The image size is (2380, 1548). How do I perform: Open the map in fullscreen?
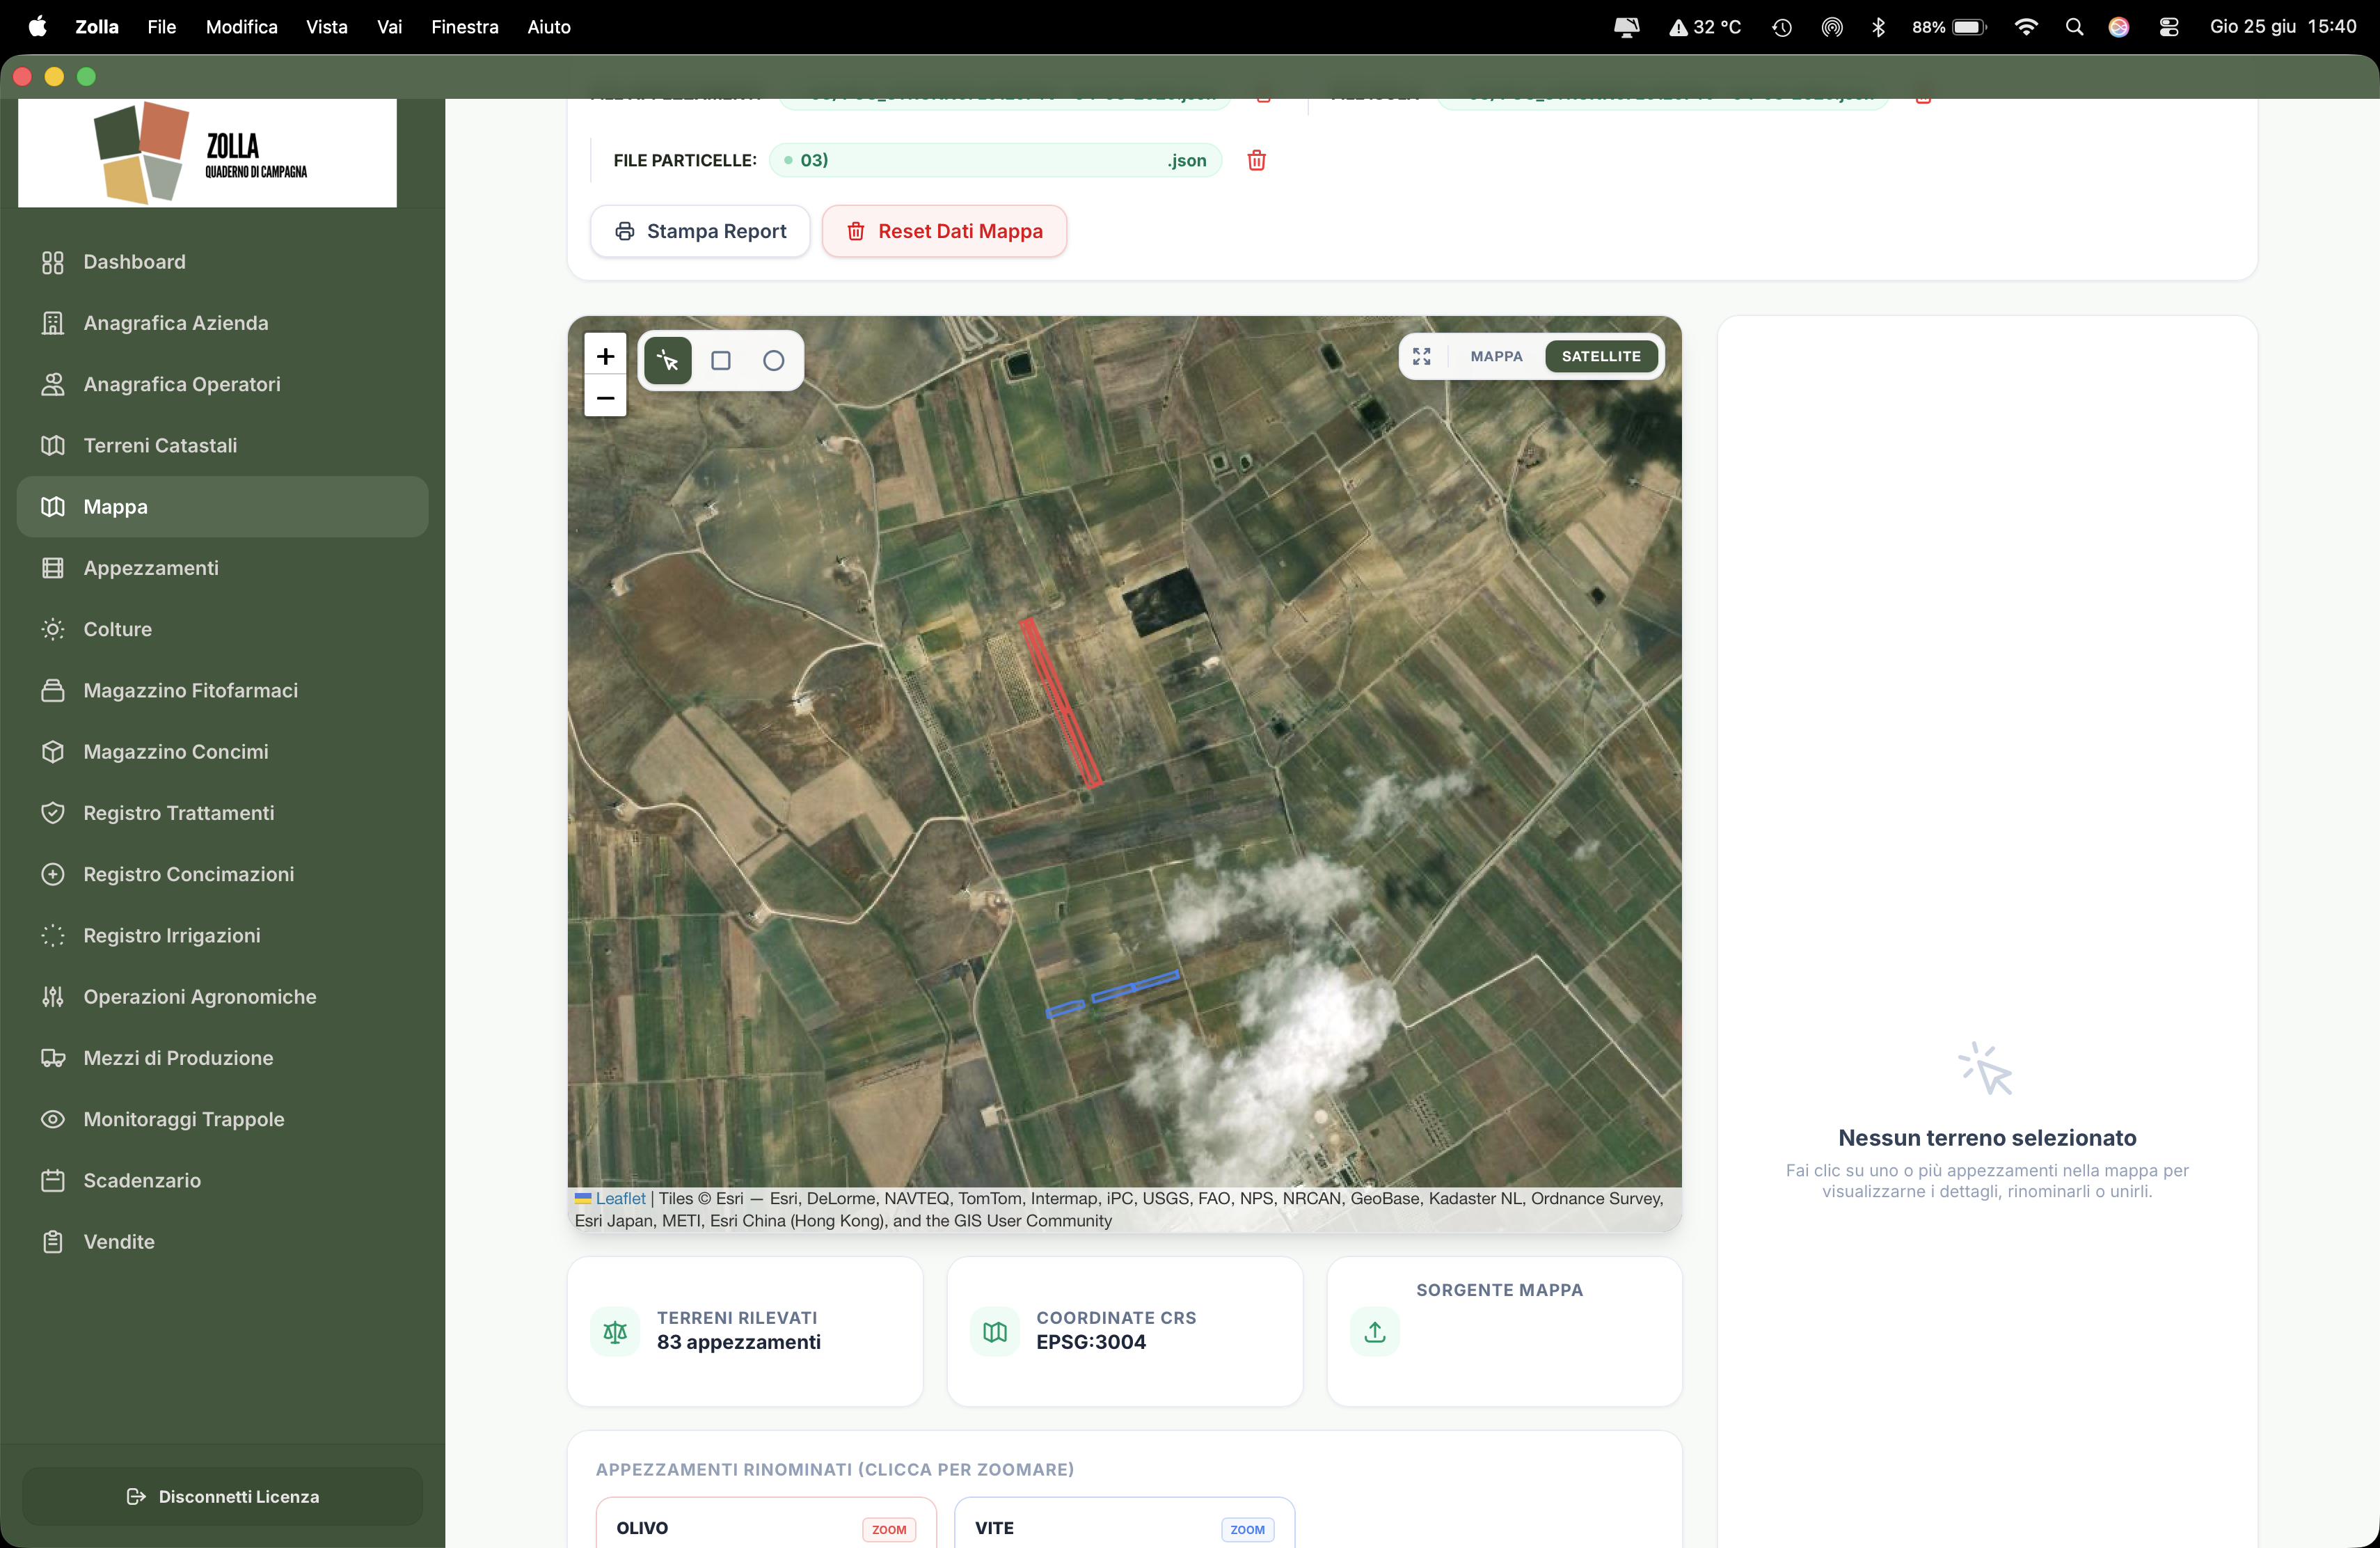(x=1421, y=356)
